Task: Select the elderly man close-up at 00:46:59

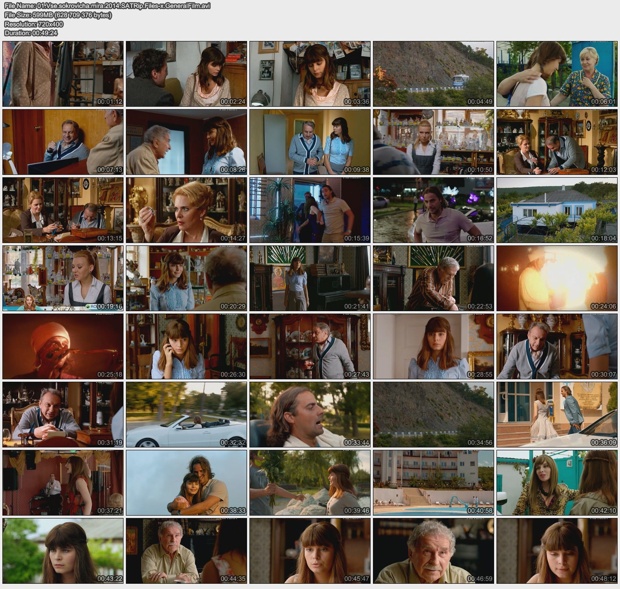Action: (433, 551)
